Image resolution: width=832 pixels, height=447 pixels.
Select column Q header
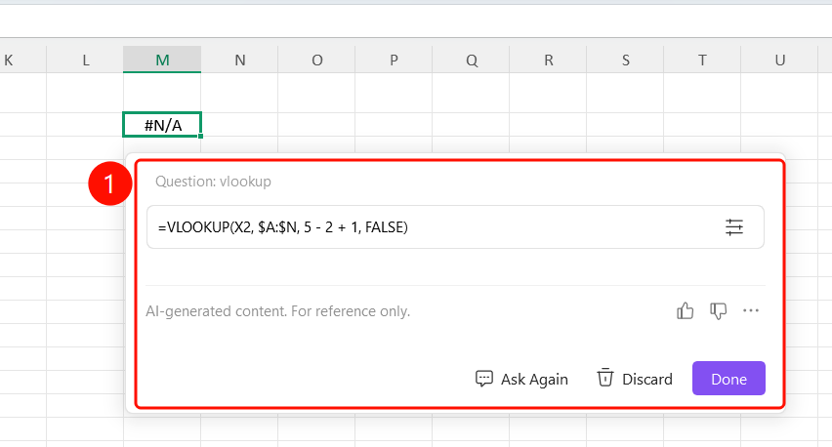472,60
